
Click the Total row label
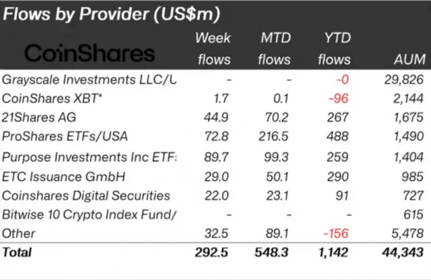(17, 252)
